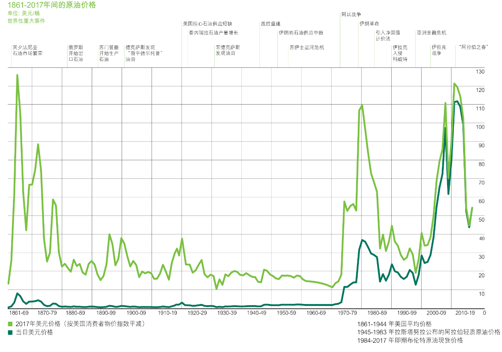The height and width of the screenshot is (352, 502).
Task: Select event label 伊朗革命
Action: coord(369,24)
